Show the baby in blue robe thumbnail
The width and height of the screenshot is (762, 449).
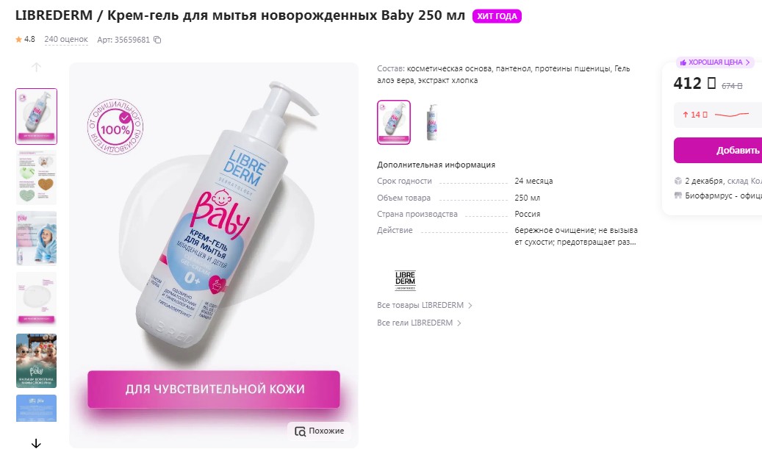37,238
